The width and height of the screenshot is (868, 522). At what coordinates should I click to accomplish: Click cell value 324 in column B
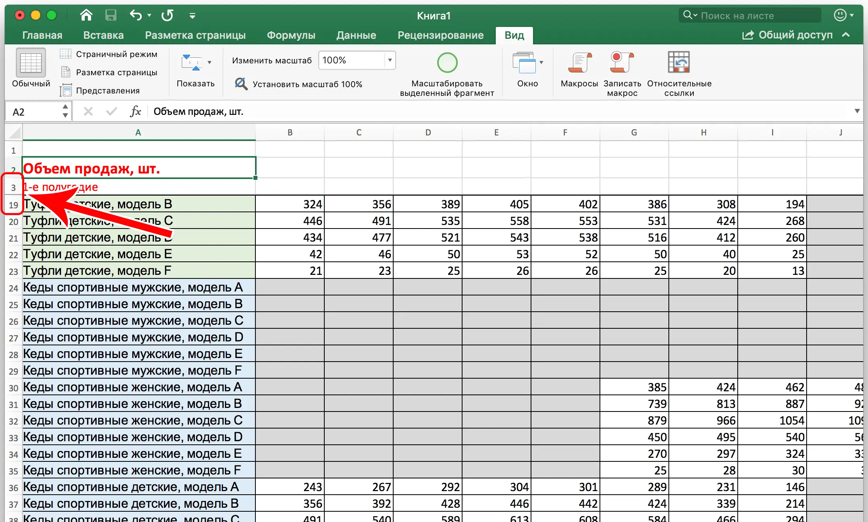click(x=290, y=204)
